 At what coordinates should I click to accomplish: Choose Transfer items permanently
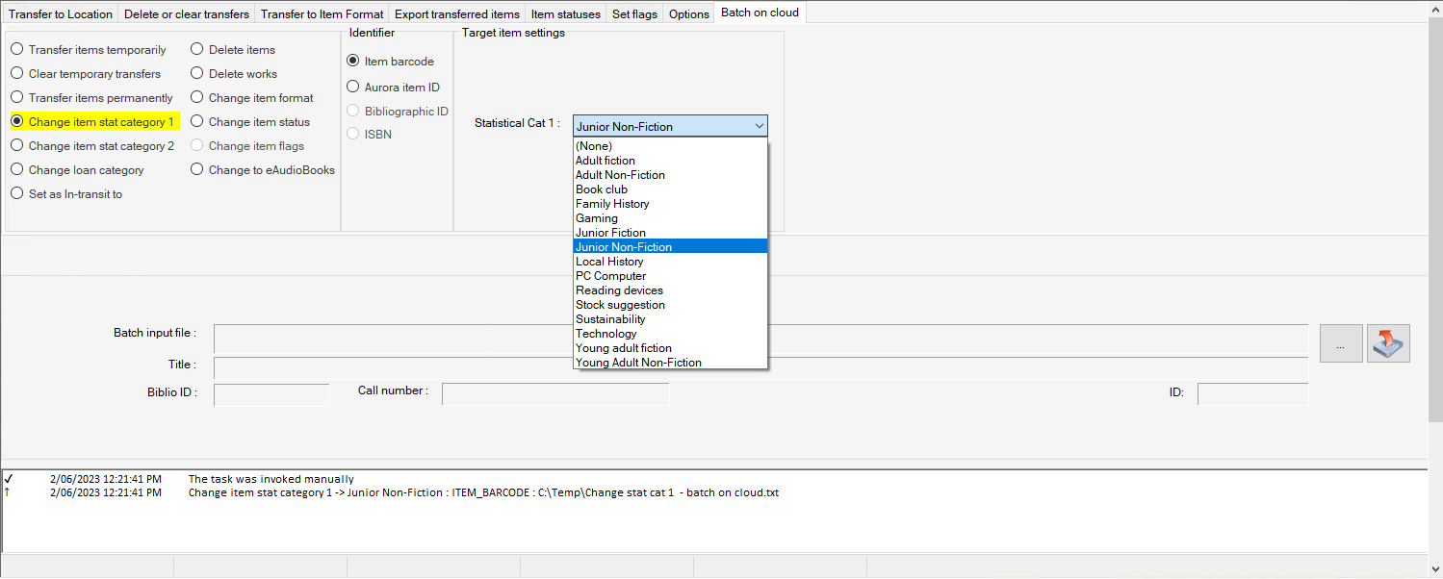16,97
